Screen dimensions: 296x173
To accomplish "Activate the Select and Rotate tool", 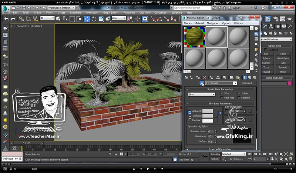I will point(94,19).
